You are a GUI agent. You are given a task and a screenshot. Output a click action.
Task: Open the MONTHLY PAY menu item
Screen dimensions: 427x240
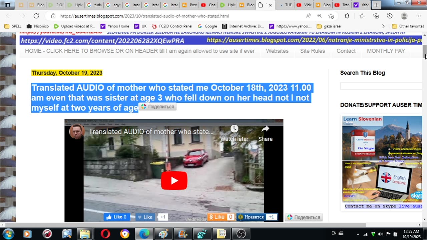pyautogui.click(x=386, y=51)
